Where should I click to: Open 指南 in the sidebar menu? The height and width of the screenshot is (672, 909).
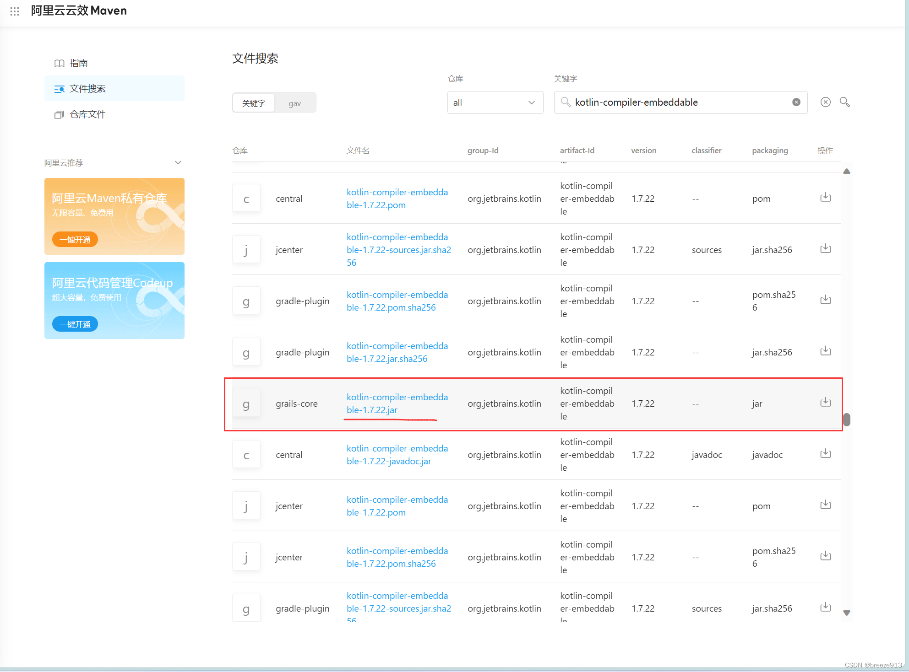point(78,63)
